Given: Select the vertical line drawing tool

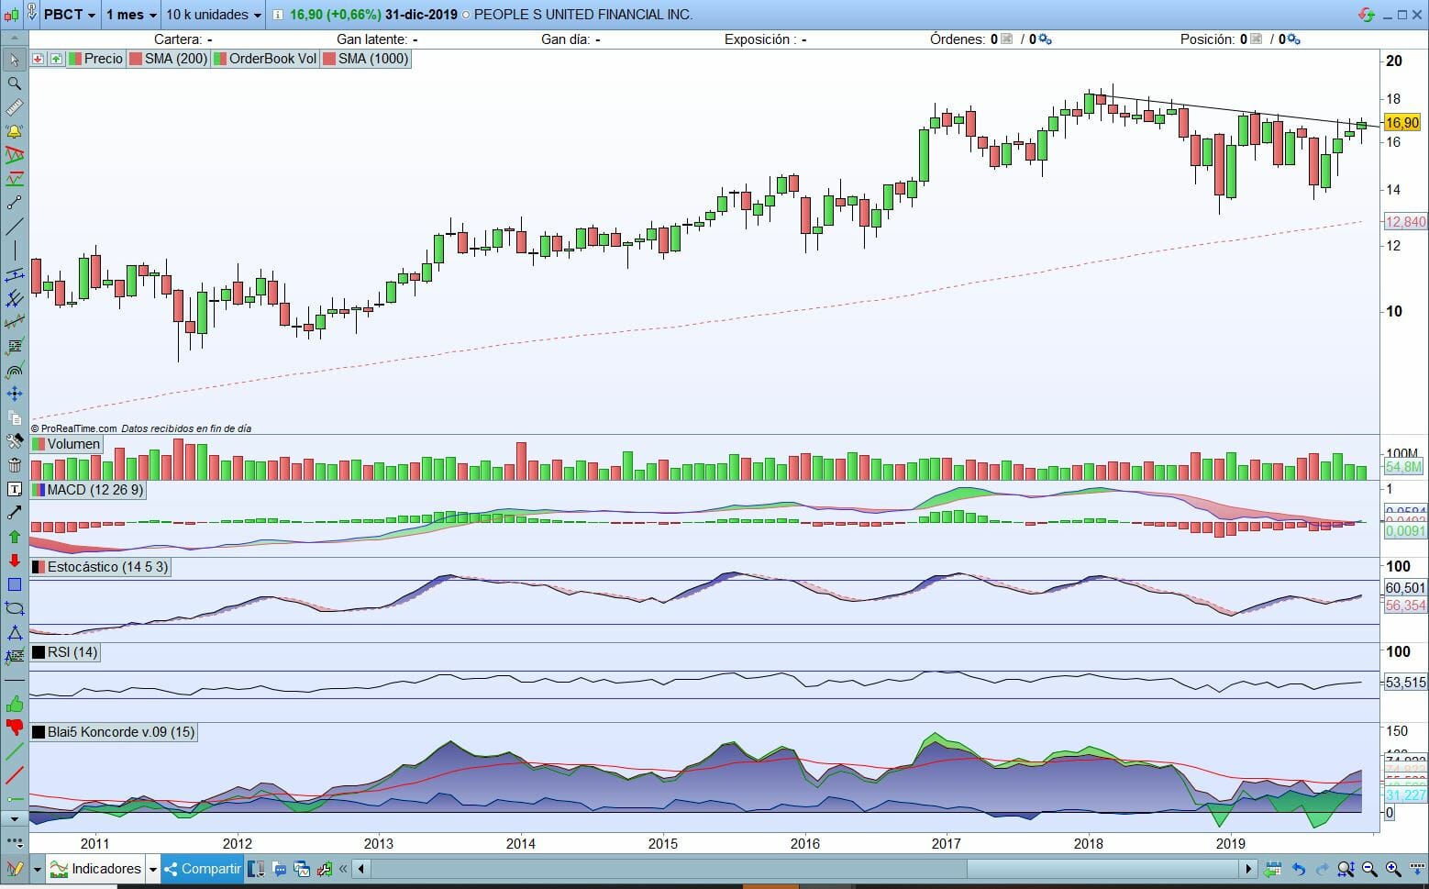Looking at the screenshot, I should click(x=14, y=250).
